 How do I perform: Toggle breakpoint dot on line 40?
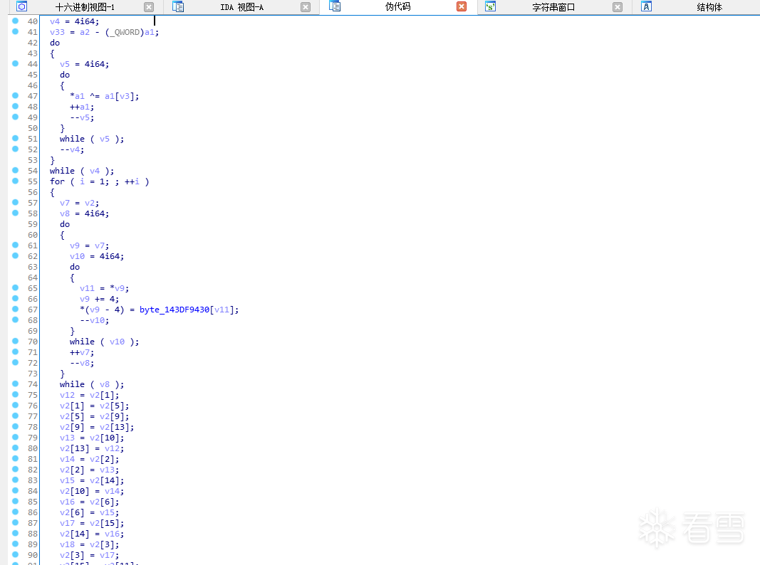click(16, 21)
